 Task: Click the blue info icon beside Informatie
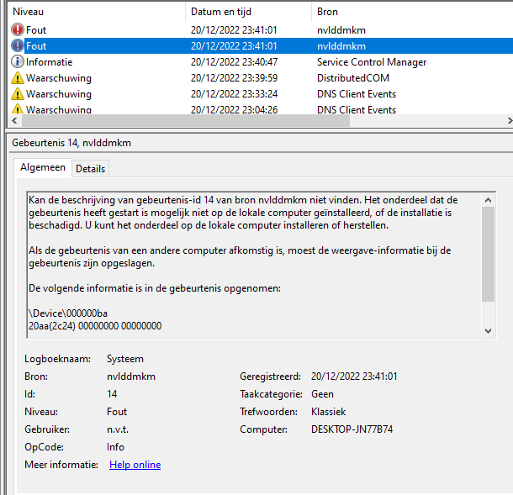[x=17, y=62]
